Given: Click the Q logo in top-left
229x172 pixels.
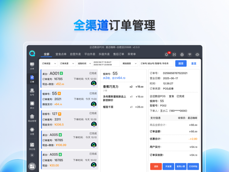Looking at the screenshot, I should [32, 53].
